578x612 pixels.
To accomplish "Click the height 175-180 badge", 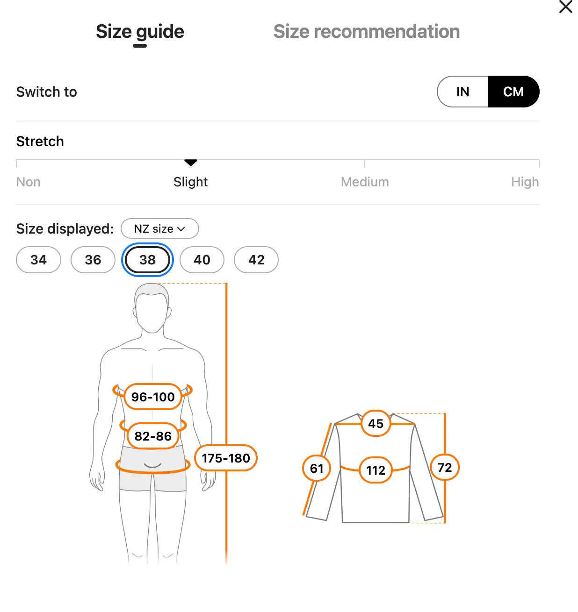I will (226, 458).
